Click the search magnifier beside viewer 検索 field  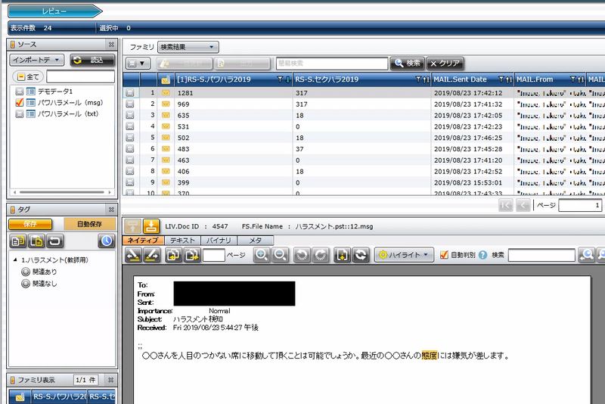coord(587,255)
